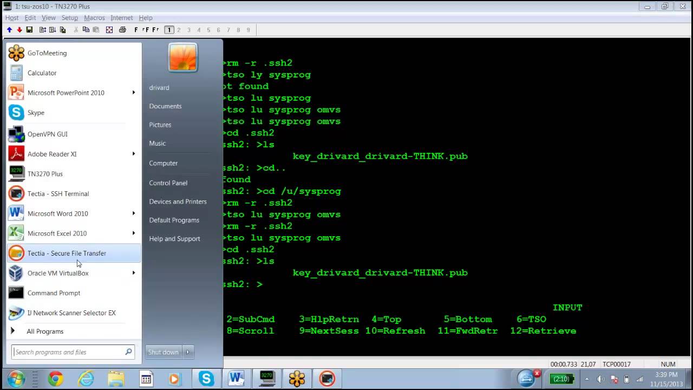Click the red down-arrow toolbar icon
Viewport: 693px width, 390px height.
coord(19,30)
